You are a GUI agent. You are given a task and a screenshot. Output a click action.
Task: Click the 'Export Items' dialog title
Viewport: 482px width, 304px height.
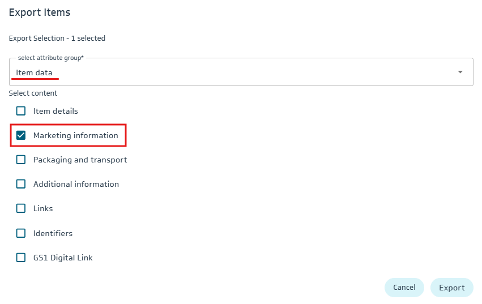(40, 12)
